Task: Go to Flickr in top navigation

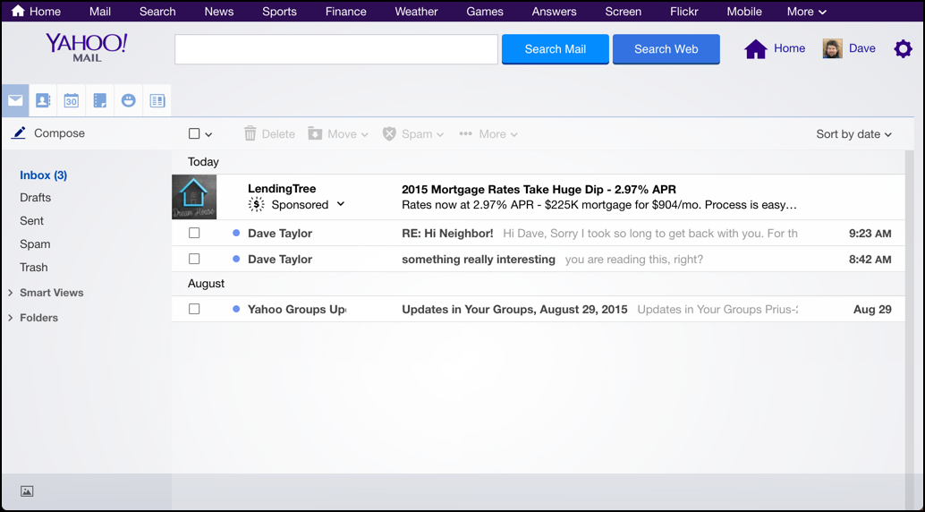Action: pyautogui.click(x=683, y=12)
